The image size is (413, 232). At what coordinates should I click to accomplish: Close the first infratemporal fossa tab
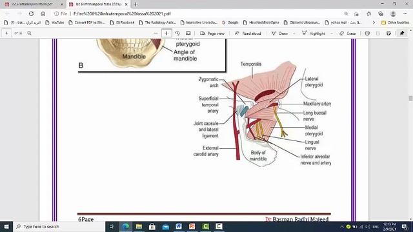(62, 5)
